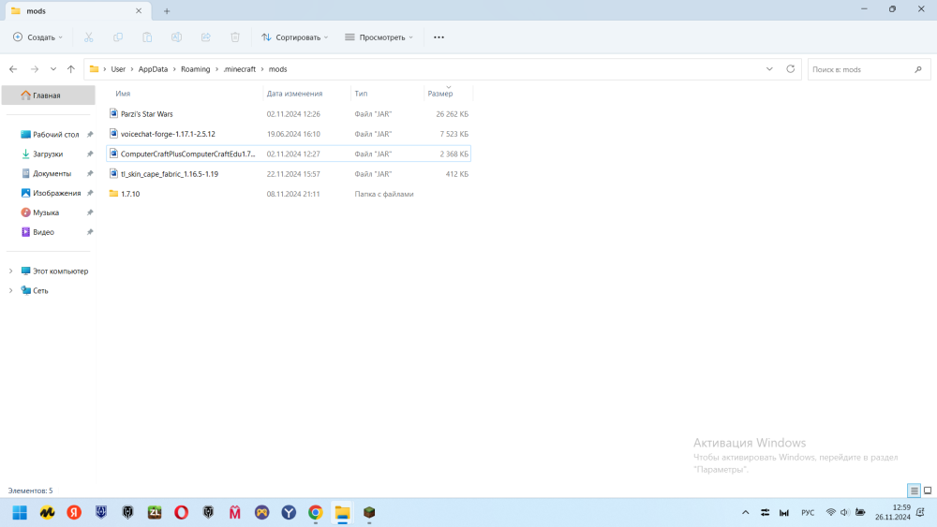Click the РУС language indicator

[x=808, y=512]
